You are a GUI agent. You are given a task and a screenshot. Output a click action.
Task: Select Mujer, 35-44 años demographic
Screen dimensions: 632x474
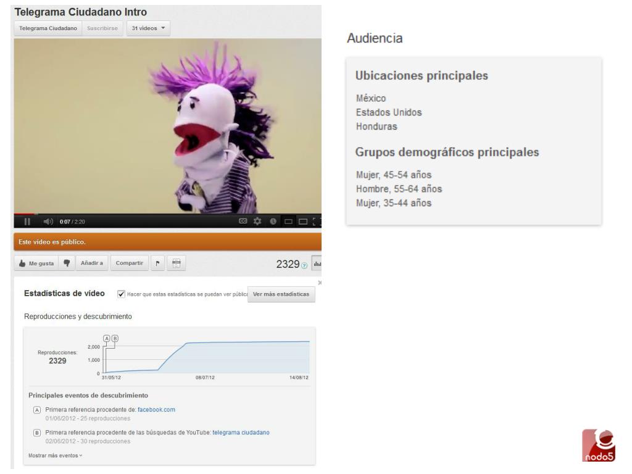pos(394,203)
